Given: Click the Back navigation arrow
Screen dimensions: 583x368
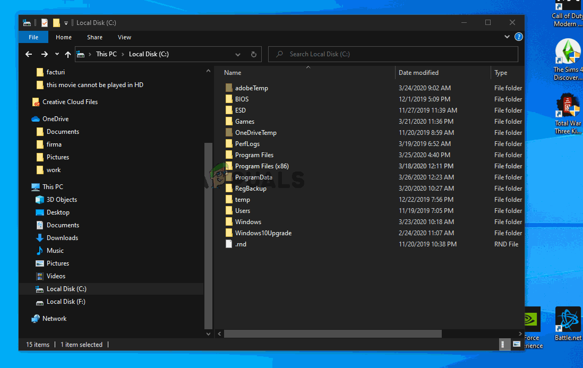Looking at the screenshot, I should (x=29, y=54).
